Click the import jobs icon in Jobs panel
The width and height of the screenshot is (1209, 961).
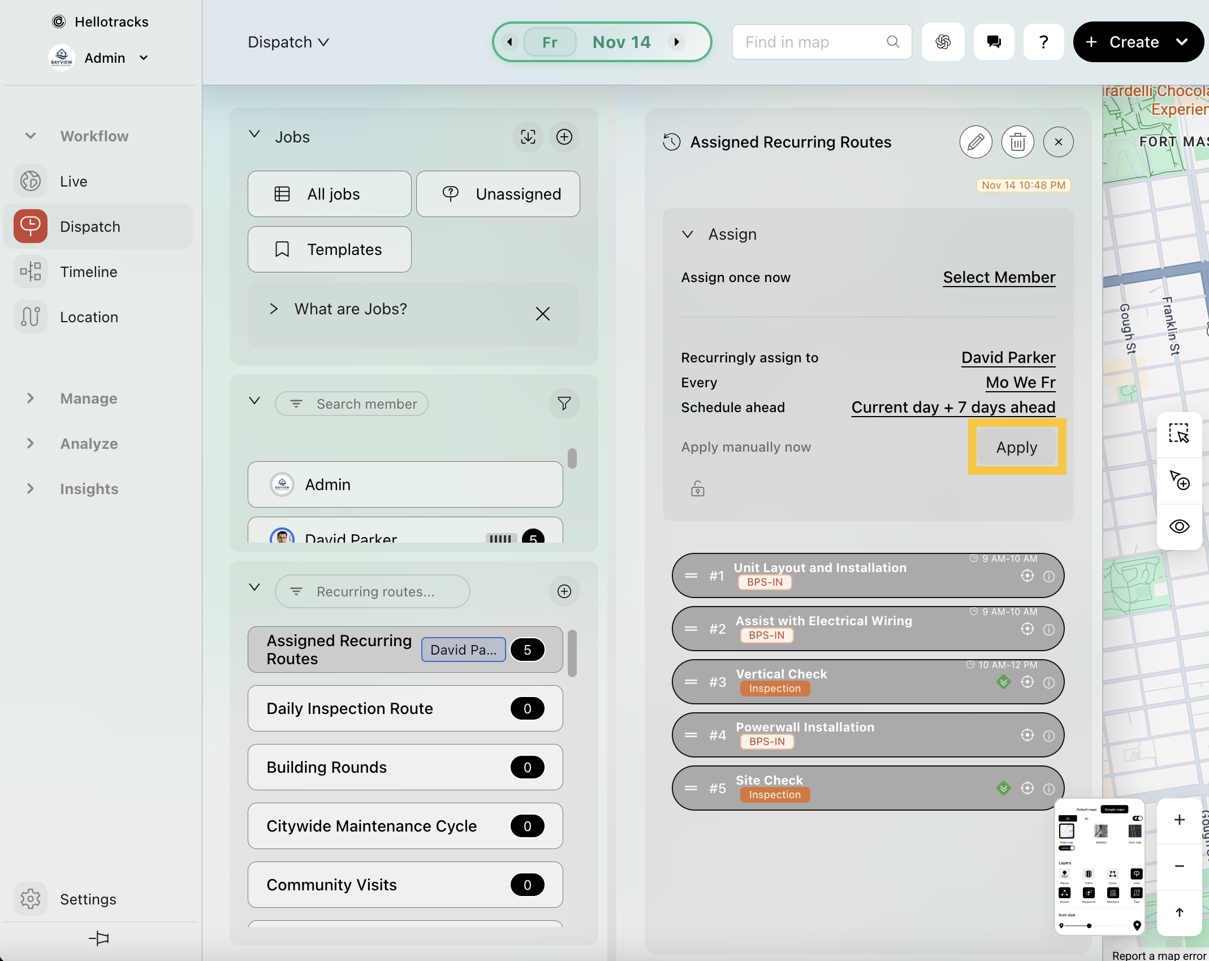tap(528, 137)
